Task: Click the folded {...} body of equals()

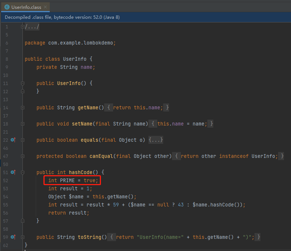Action: pos(156,140)
